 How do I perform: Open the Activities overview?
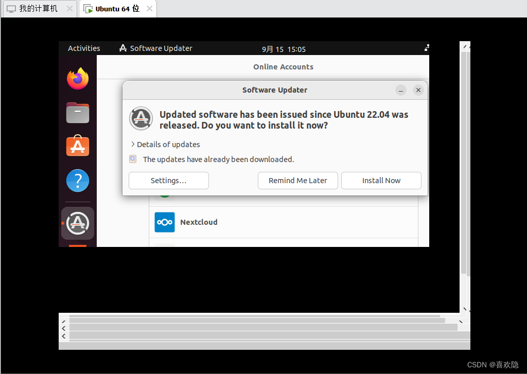(84, 48)
